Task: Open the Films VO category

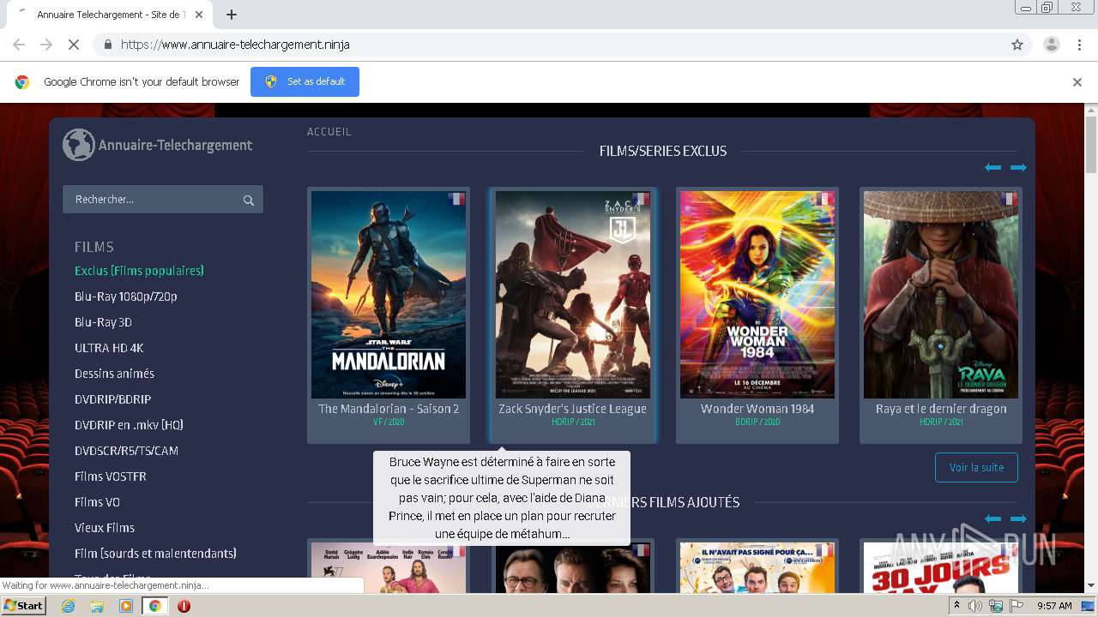Action: click(97, 502)
